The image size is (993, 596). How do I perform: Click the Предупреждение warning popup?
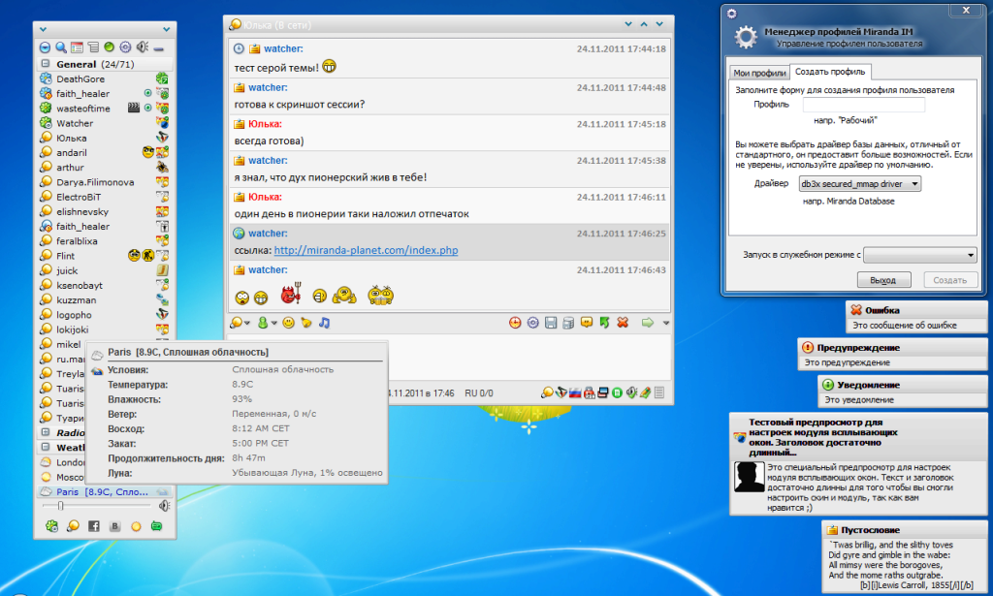pyautogui.click(x=892, y=355)
